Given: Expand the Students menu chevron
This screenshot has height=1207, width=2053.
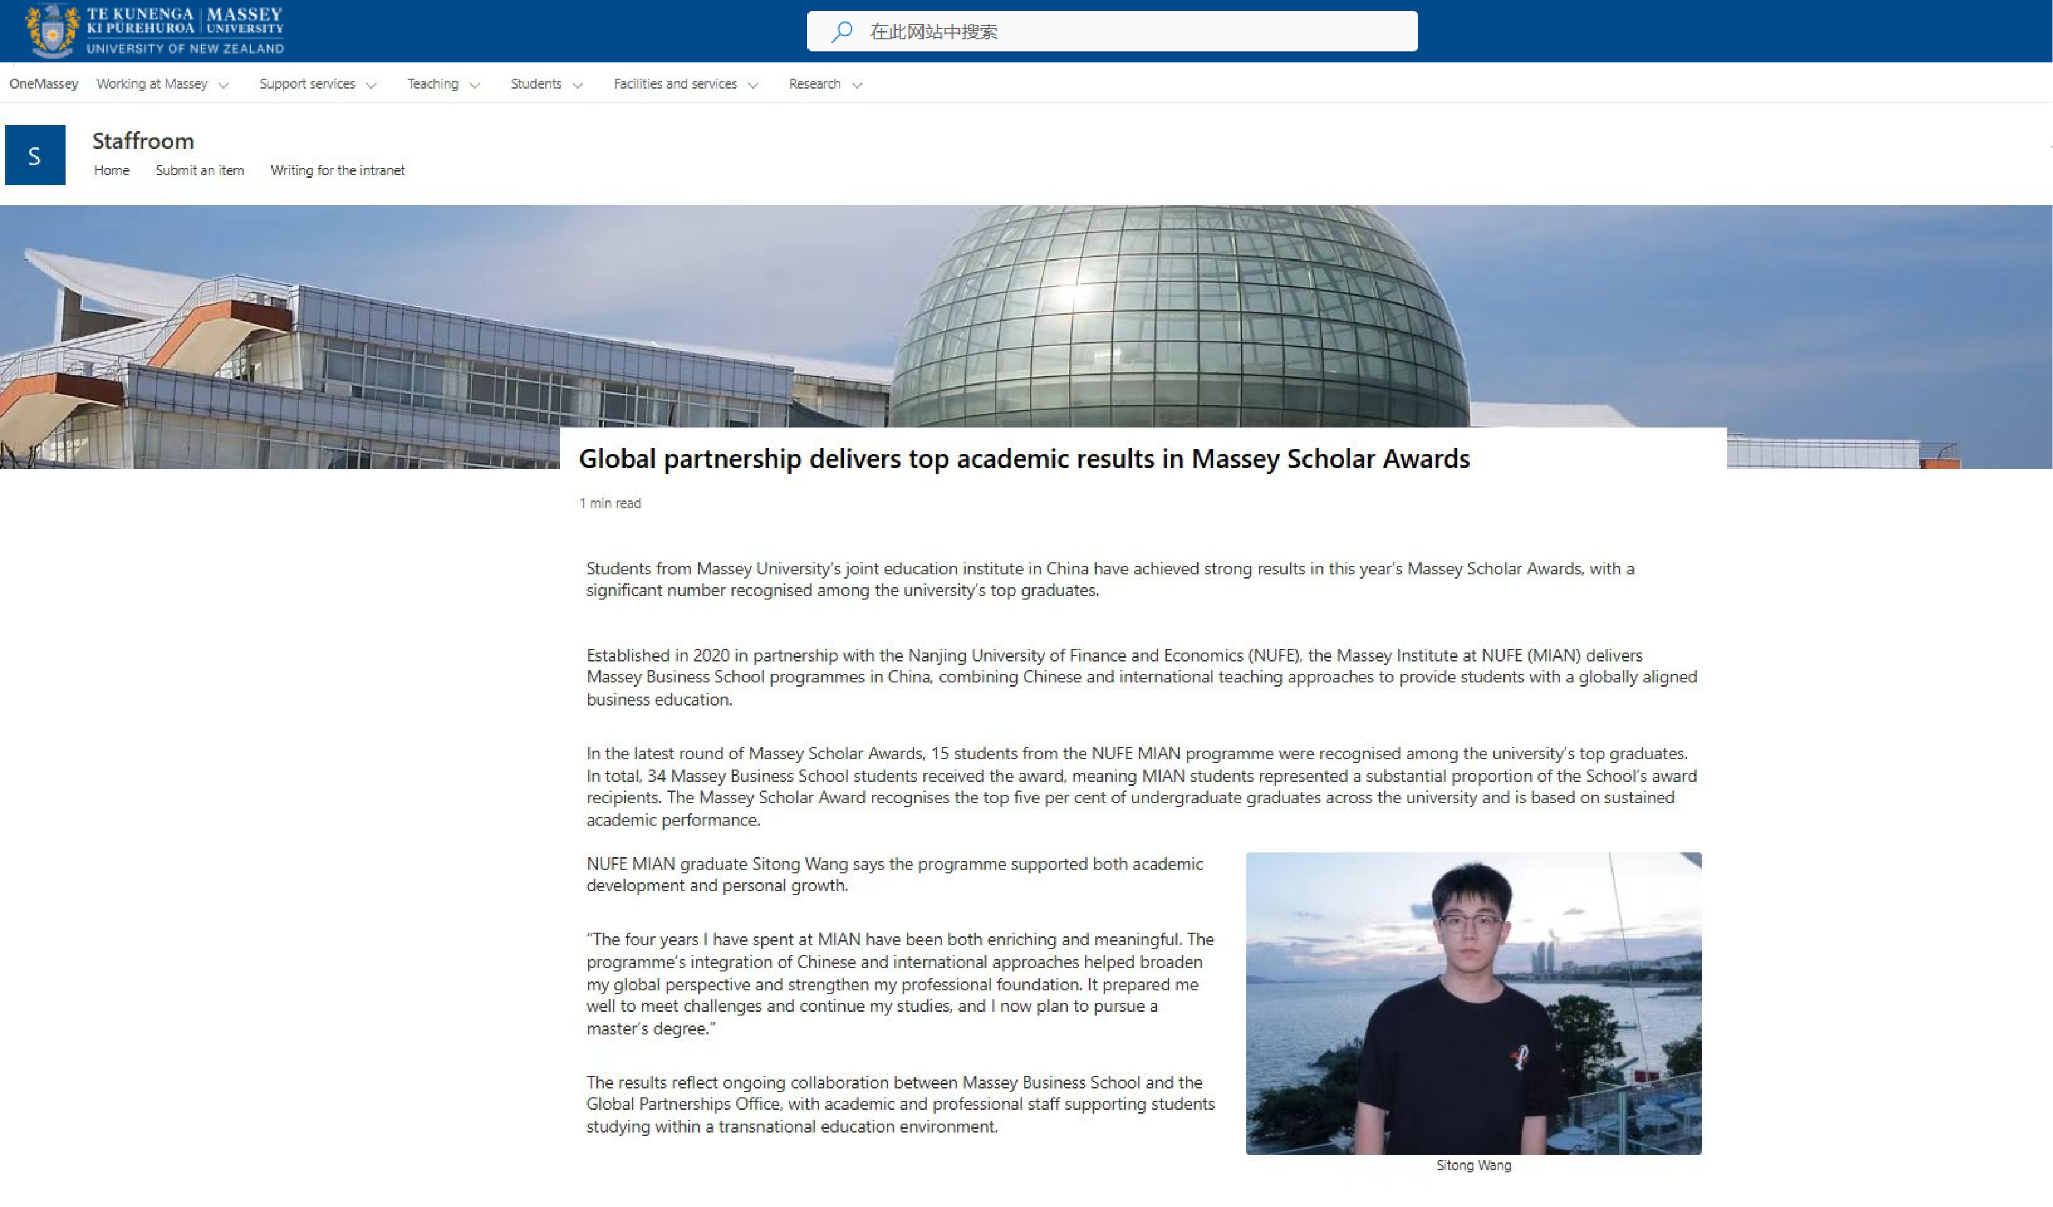Looking at the screenshot, I should tap(578, 85).
